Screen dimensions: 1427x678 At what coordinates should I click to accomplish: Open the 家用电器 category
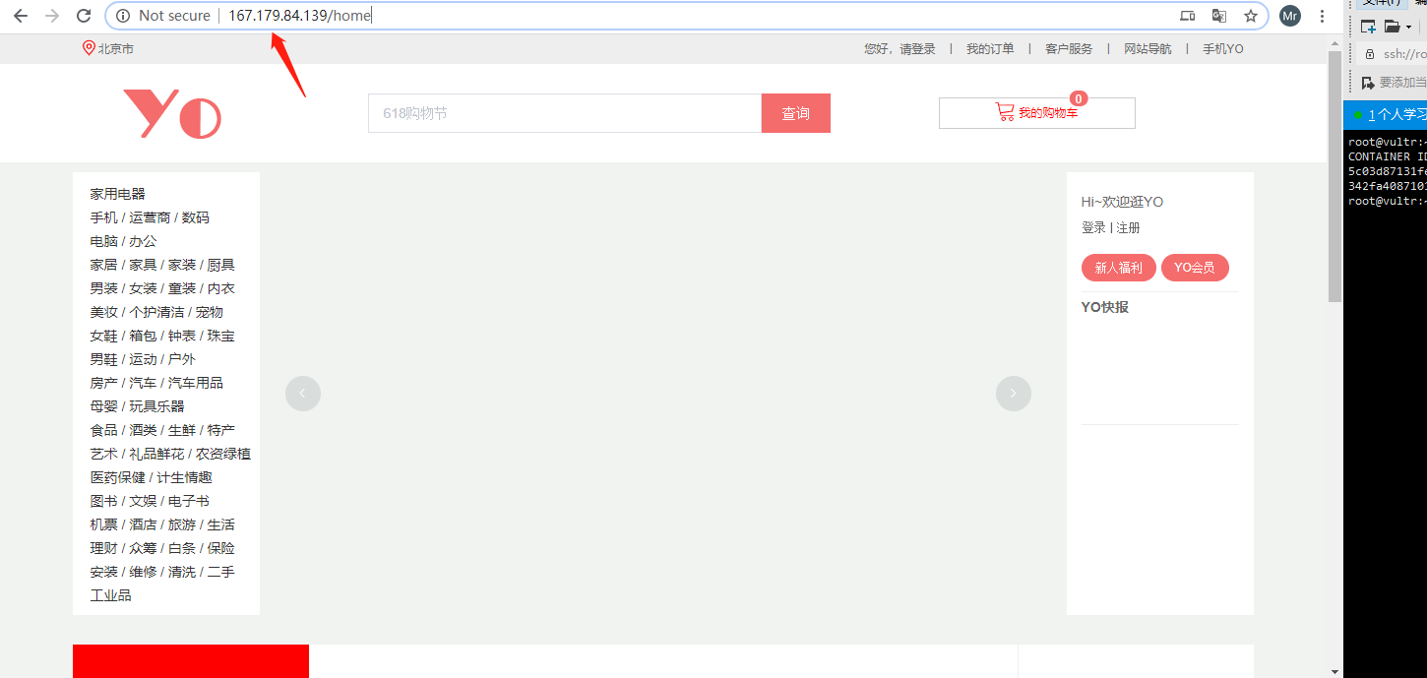pos(118,194)
